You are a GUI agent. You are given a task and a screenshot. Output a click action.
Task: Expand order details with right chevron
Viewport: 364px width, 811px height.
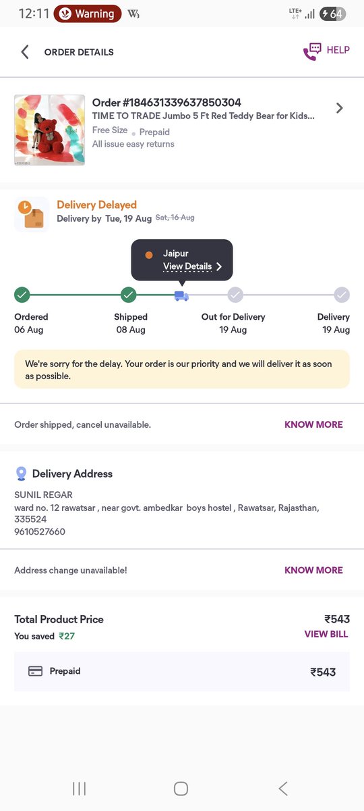coord(339,108)
